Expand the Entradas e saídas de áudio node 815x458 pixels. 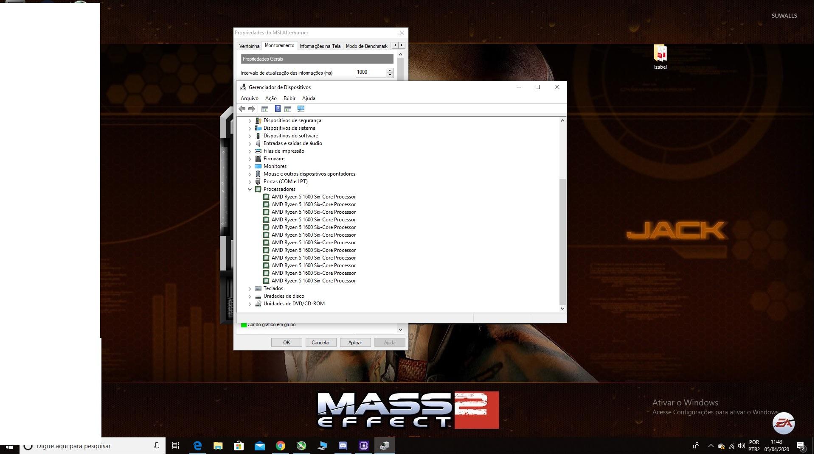pos(250,143)
